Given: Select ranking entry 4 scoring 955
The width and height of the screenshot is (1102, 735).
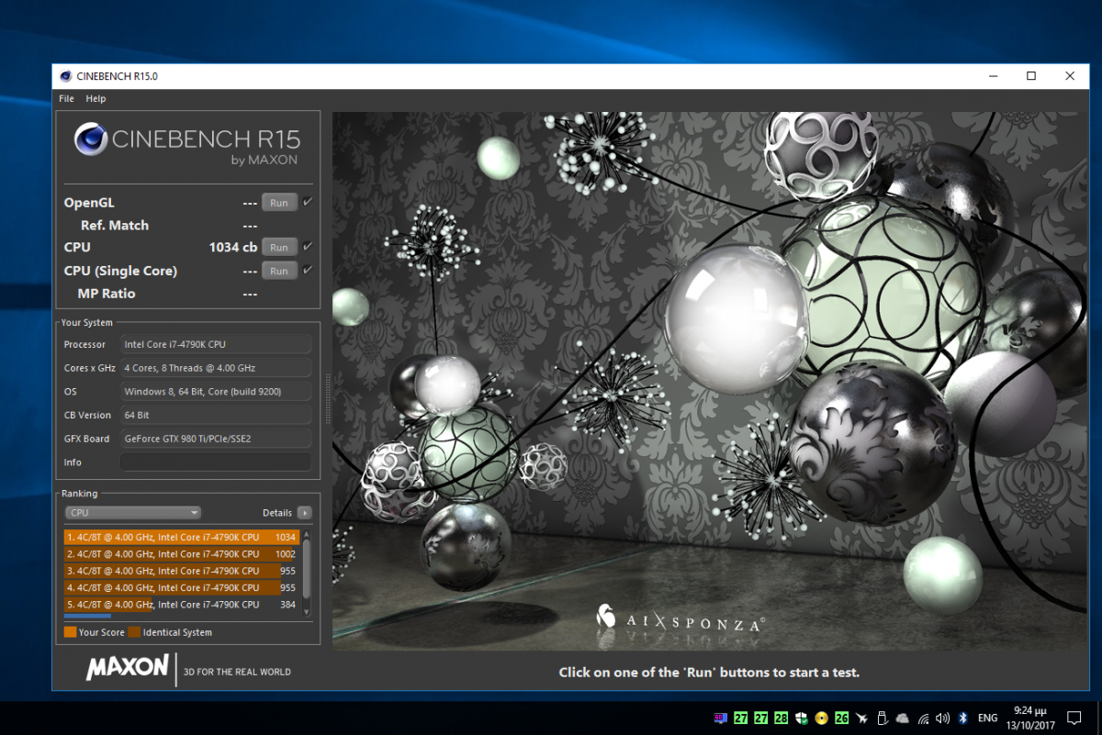Looking at the screenshot, I should pos(182,587).
